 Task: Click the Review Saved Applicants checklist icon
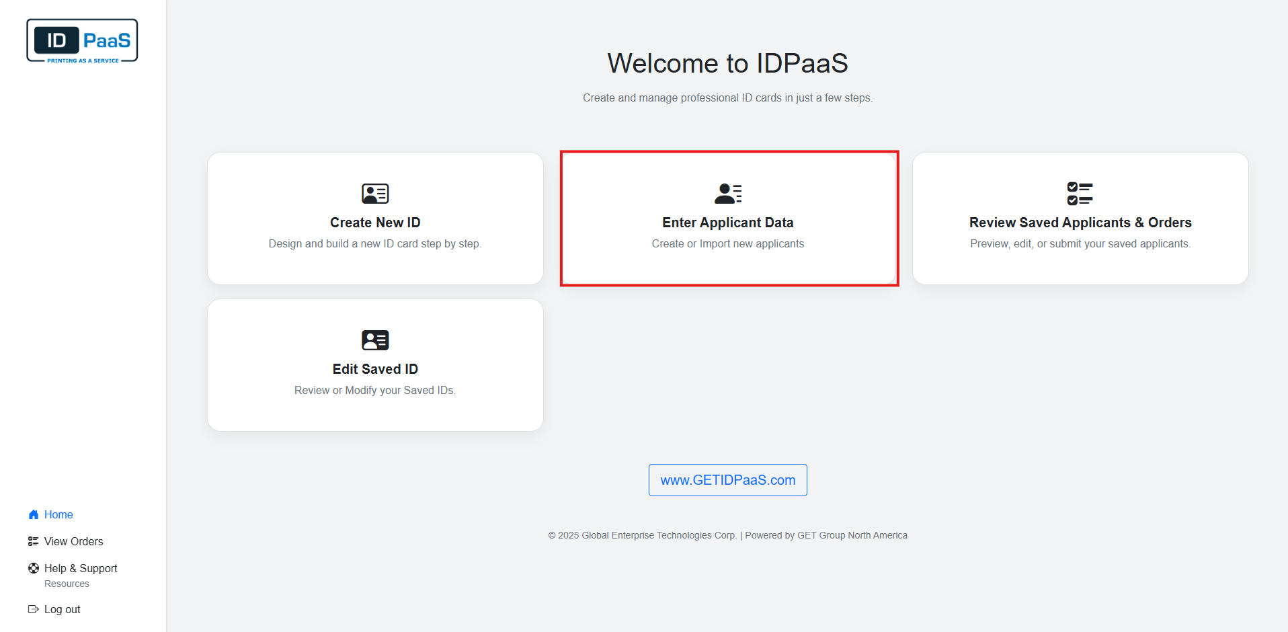click(x=1080, y=194)
